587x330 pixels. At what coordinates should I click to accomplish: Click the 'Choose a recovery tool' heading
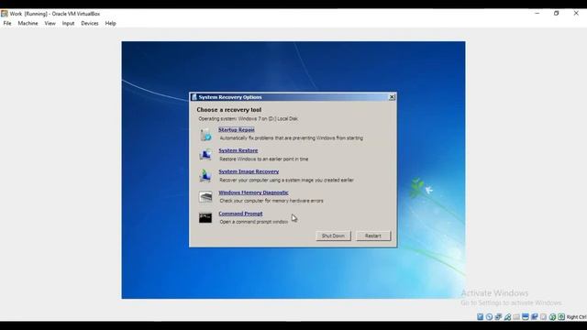coord(228,110)
